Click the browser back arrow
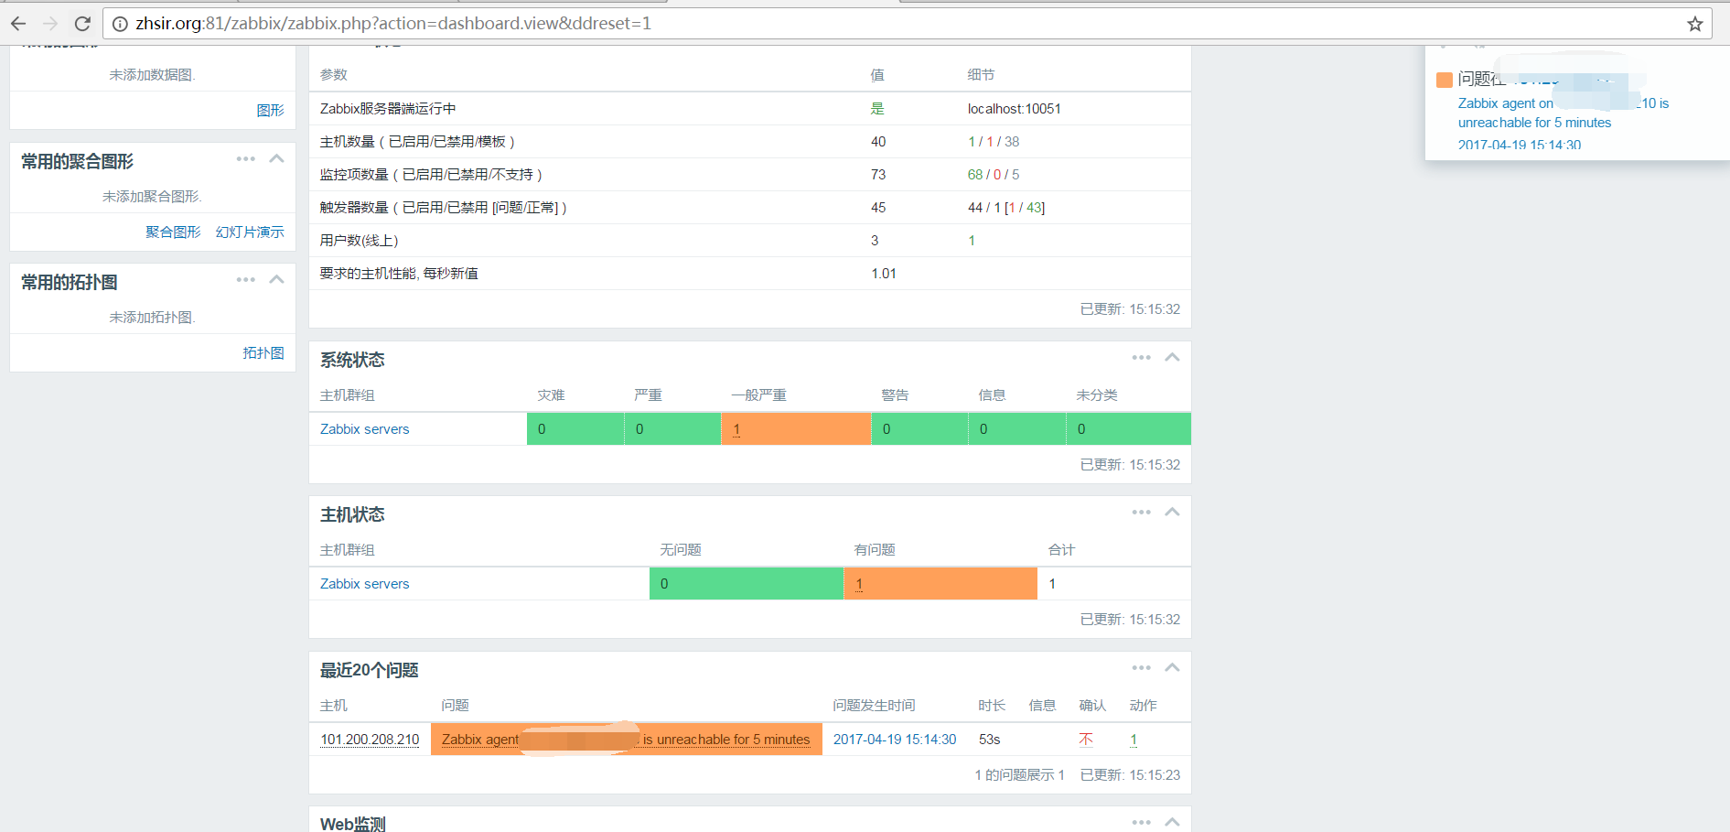1730x832 pixels. point(18,24)
